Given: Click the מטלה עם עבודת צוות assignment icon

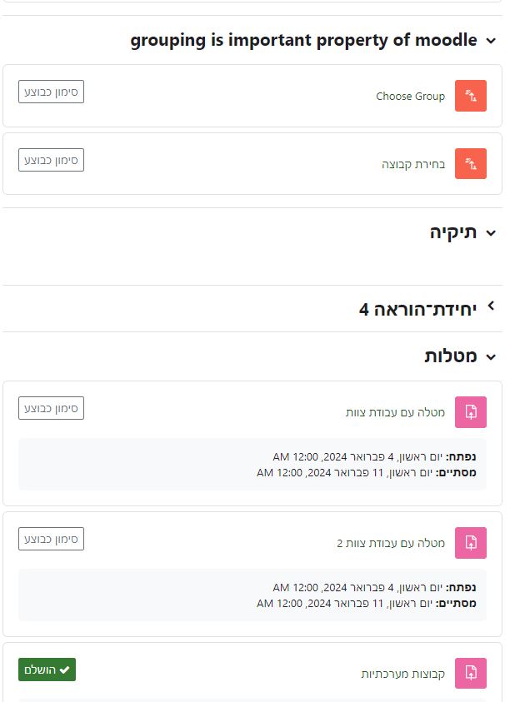Looking at the screenshot, I should tap(471, 412).
